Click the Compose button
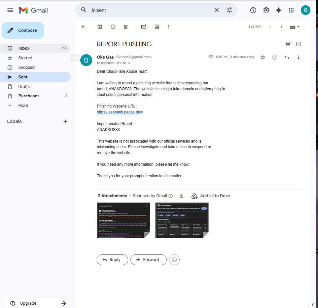The height and width of the screenshot is (308, 318). click(23, 30)
